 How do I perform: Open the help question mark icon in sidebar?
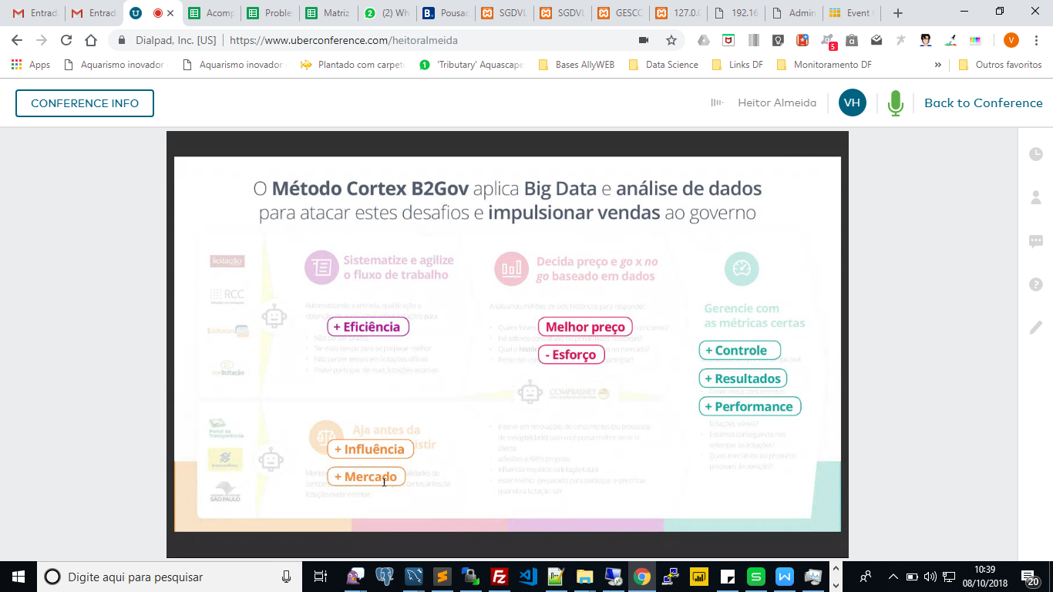1036,284
